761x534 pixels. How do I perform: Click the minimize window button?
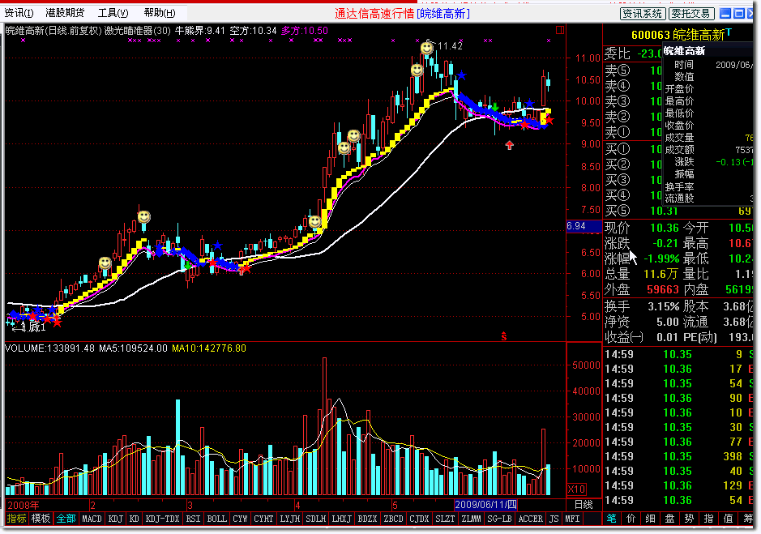coord(725,14)
